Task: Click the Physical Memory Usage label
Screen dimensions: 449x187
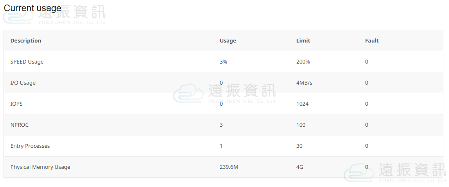Action: 40,167
